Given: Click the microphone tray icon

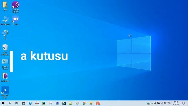Looking at the screenshot, I should (x=155, y=103).
